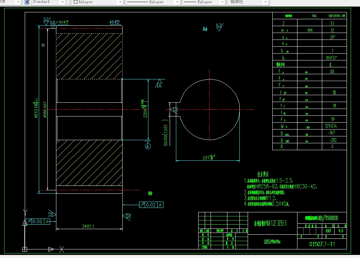Click the GB10095-88 table header cell
360x258 pixels.
click(337, 16)
